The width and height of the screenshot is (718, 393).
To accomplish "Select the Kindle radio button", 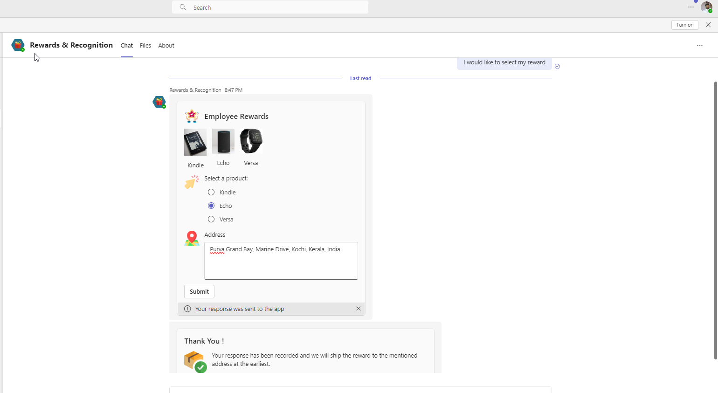I will coord(211,192).
